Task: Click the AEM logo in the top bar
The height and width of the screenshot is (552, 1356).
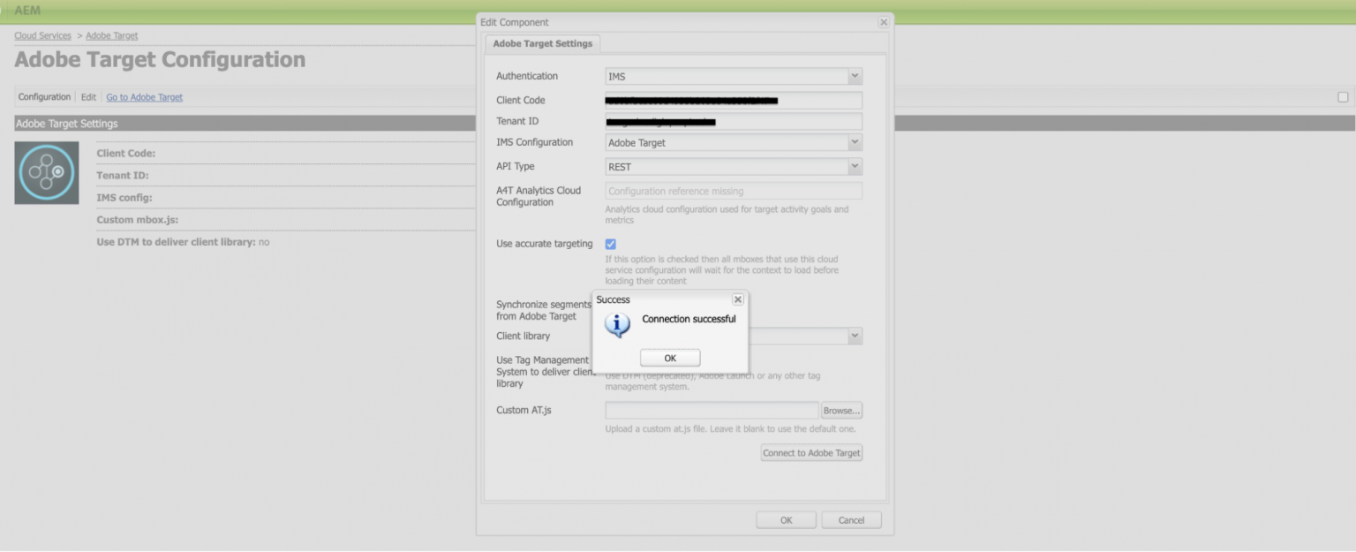Action: coord(26,11)
